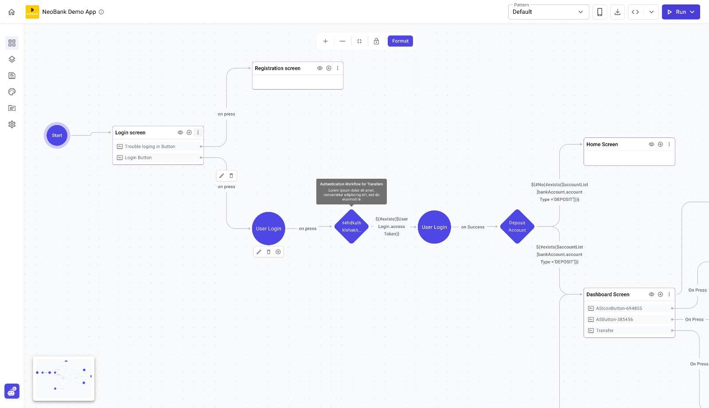Open the theme palette icon in sidebar

[x=12, y=92]
